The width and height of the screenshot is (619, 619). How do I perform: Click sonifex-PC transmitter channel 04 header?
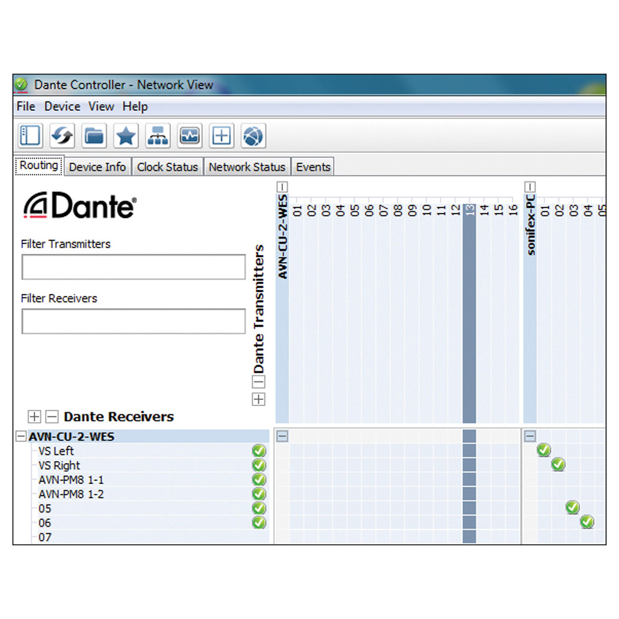pos(588,210)
